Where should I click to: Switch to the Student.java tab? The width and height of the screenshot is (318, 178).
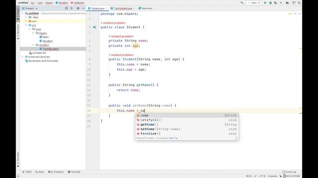pyautogui.click(x=97, y=8)
